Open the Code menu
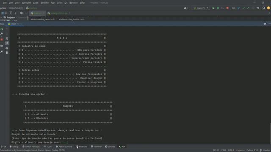 (36, 3)
